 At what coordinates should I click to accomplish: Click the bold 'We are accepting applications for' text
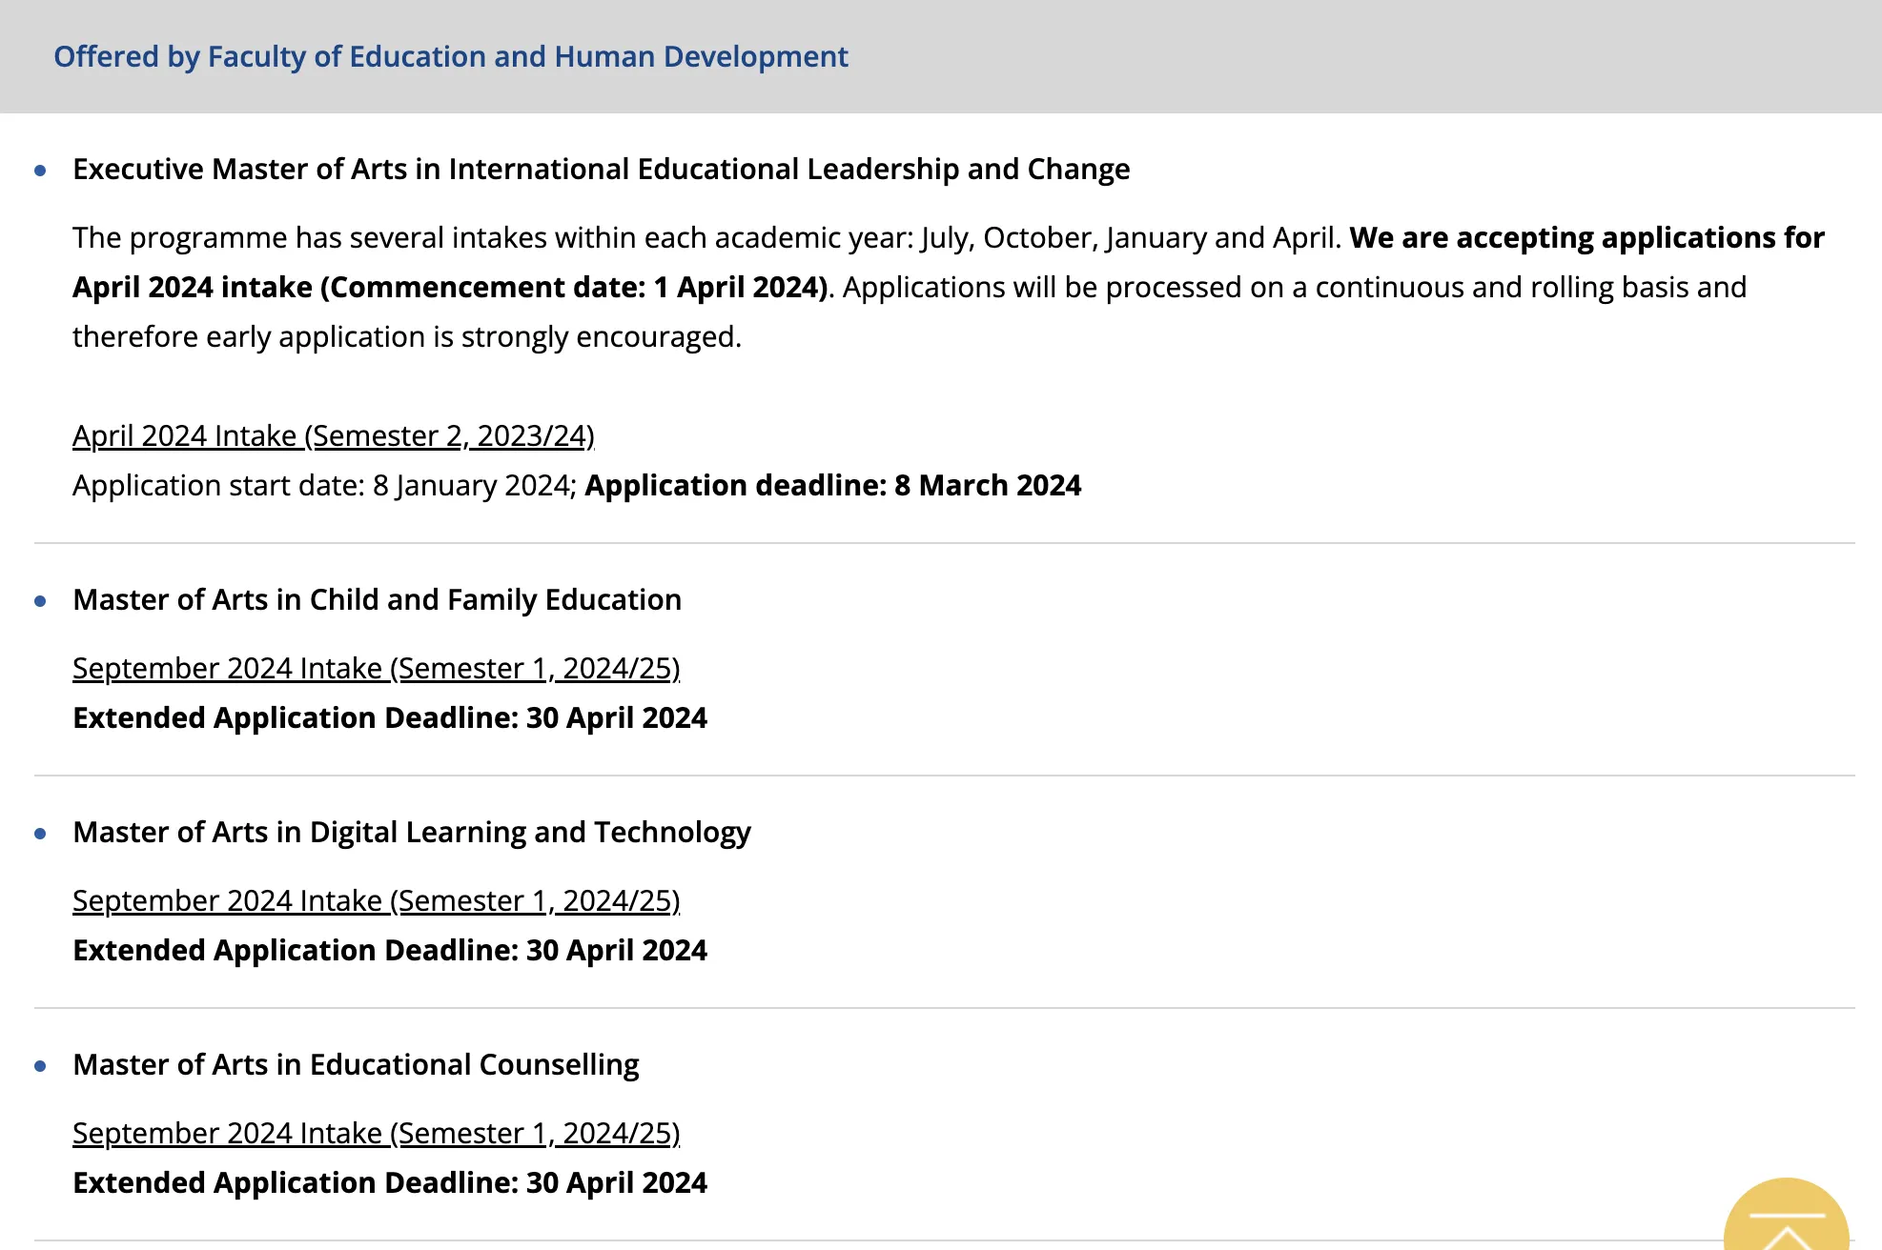pyautogui.click(x=1586, y=238)
